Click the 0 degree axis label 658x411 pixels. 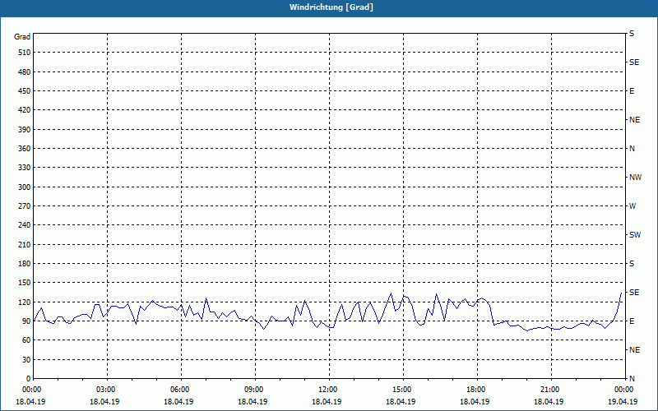click(x=29, y=379)
